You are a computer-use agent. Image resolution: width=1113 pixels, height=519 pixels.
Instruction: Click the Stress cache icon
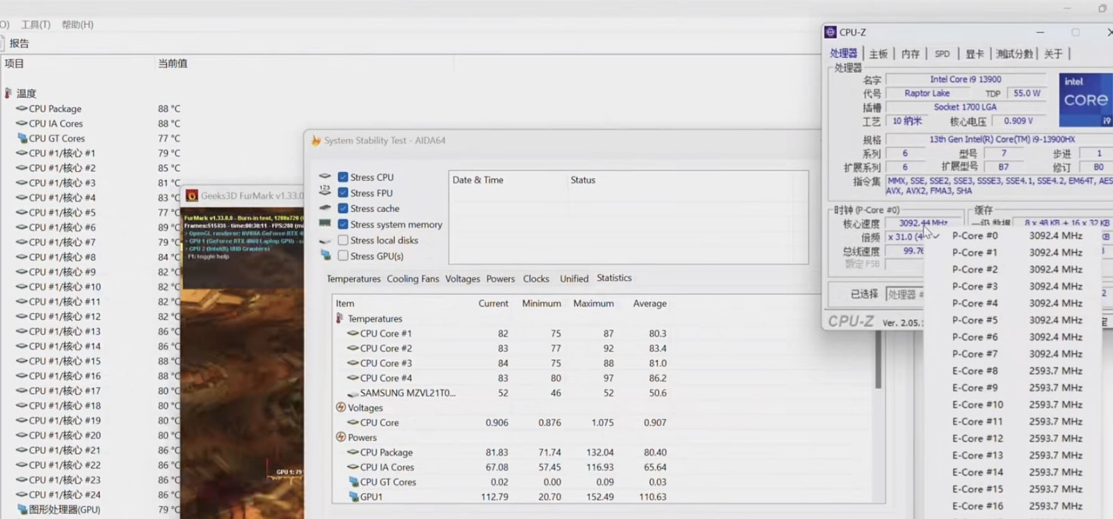(325, 208)
